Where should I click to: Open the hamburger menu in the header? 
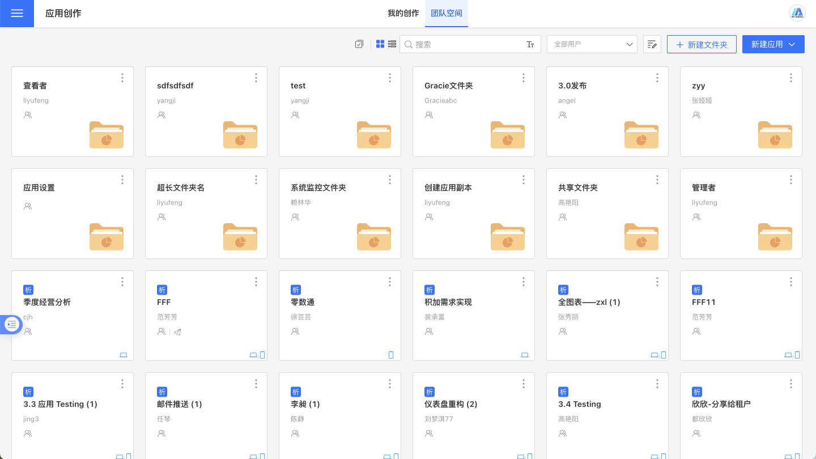click(17, 14)
